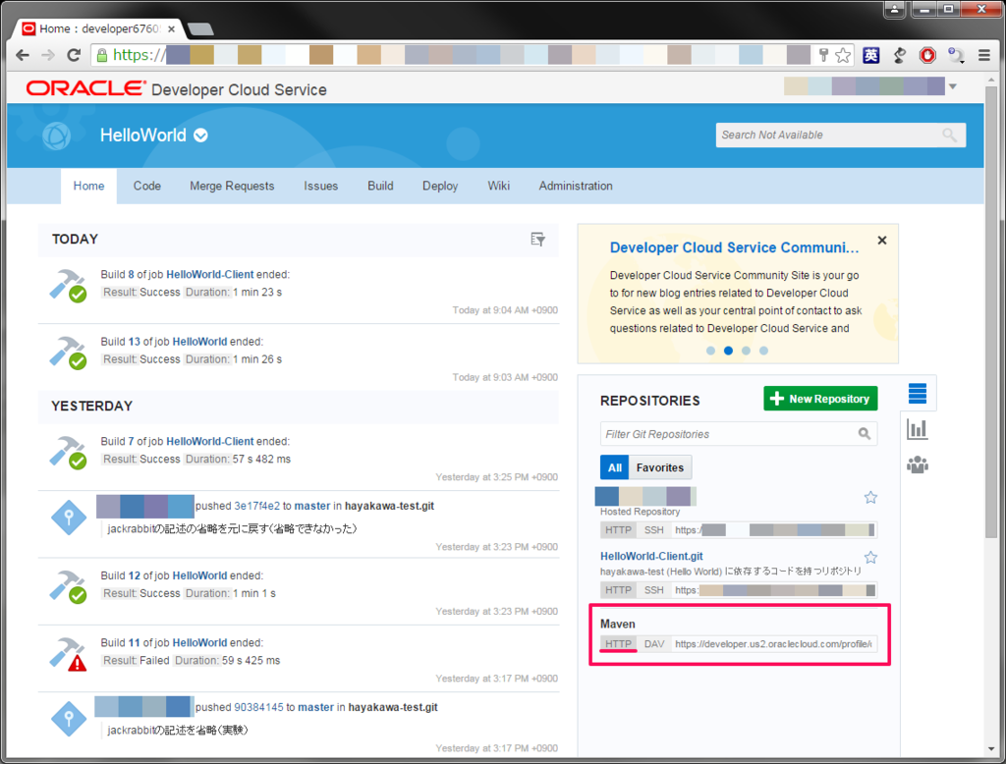Click the browser forward arrow
Viewport: 1006px width, 764px height.
click(48, 55)
